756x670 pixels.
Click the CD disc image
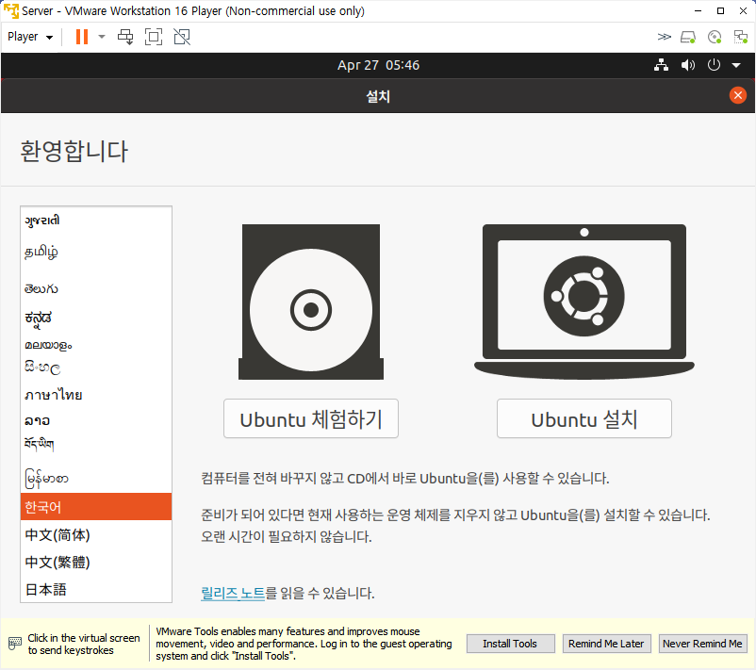point(311,302)
